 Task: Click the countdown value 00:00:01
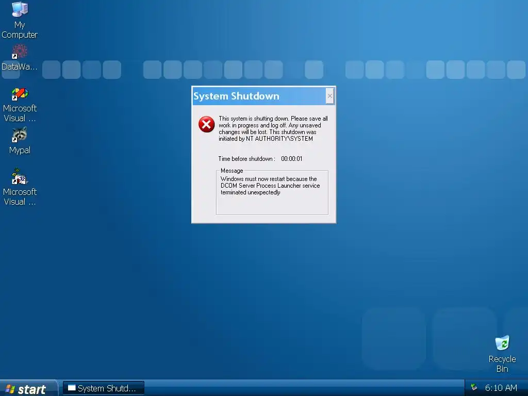point(292,159)
